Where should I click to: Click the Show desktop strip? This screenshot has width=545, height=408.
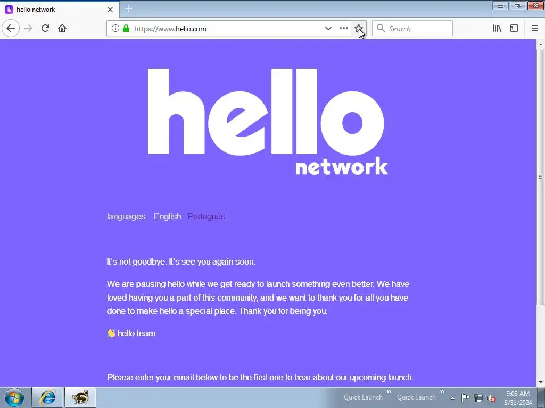click(x=542, y=397)
